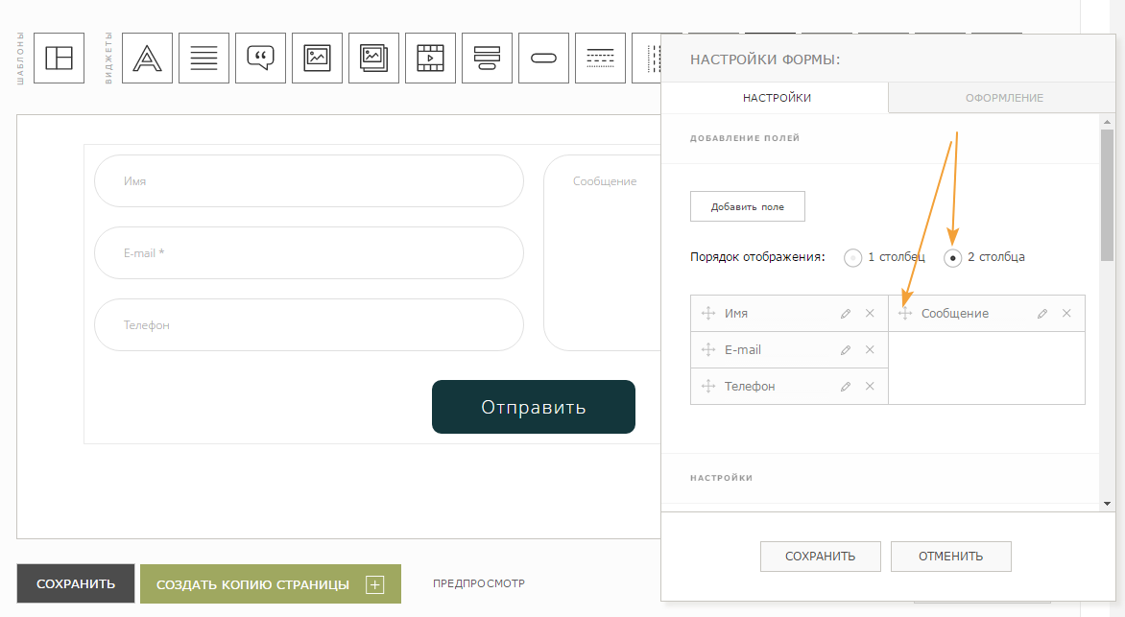Image resolution: width=1125 pixels, height=617 pixels.
Task: Edit the Телефон field with pencil icon
Action: [x=846, y=386]
